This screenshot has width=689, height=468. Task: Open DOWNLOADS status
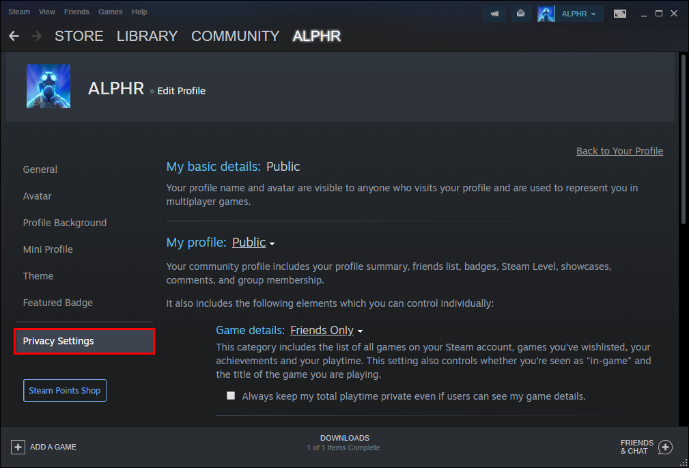(x=344, y=438)
